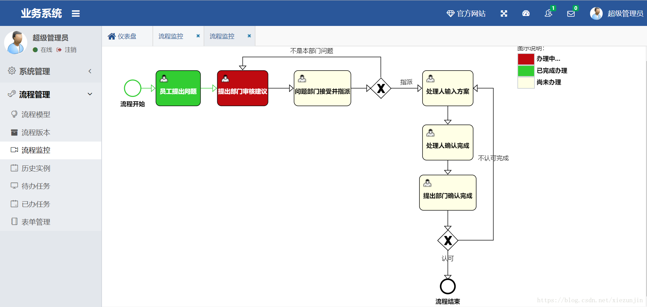647x307 pixels.
Task: Open 流程模型 in the sidebar
Action: [x=36, y=114]
